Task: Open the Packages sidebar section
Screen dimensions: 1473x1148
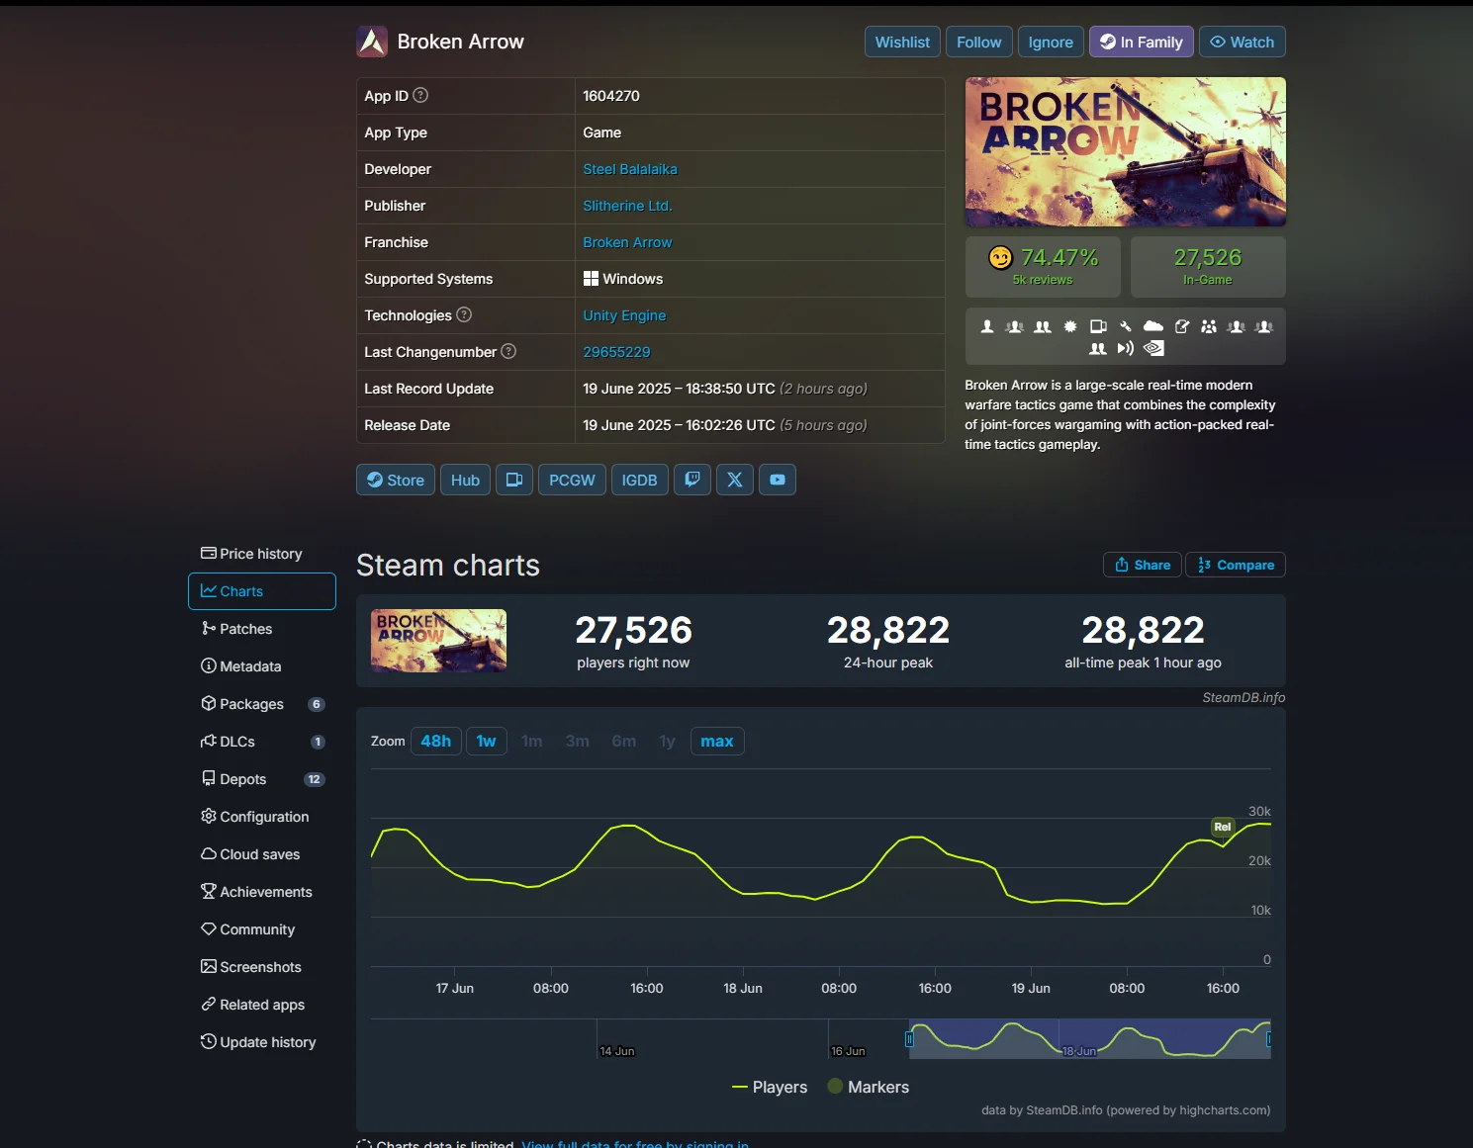Action: (x=262, y=704)
